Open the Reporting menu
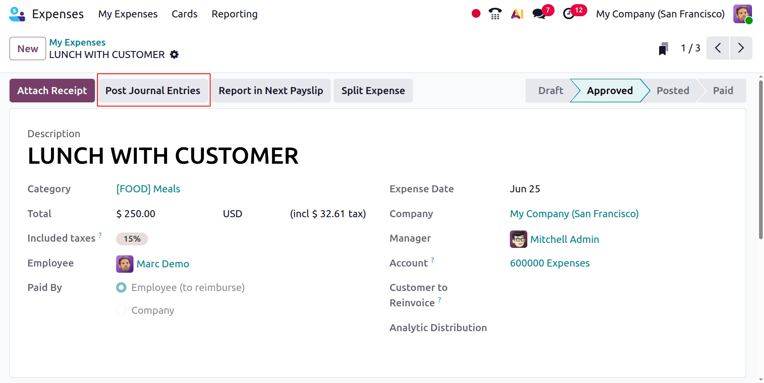The height and width of the screenshot is (383, 764). [x=235, y=14]
